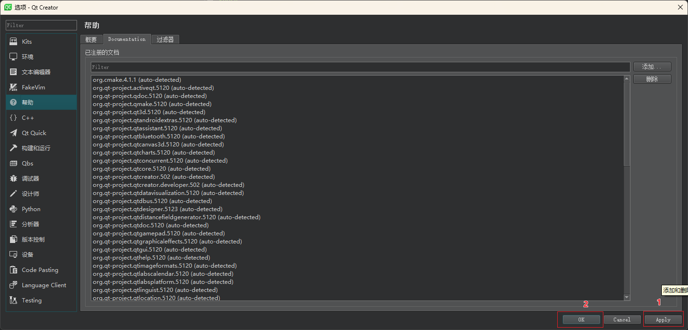The width and height of the screenshot is (688, 330).
Task: Click the Apply button
Action: [x=663, y=320]
